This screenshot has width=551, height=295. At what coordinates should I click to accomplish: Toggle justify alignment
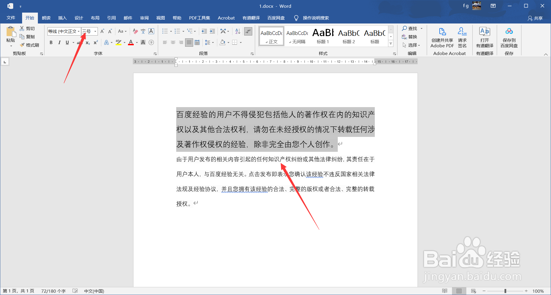(x=189, y=42)
